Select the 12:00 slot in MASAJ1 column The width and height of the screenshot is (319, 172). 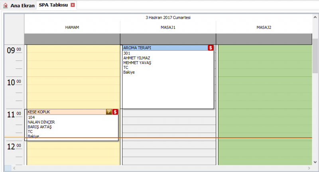[x=169, y=145]
